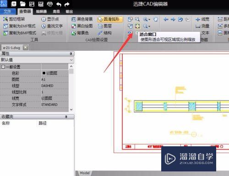Toggle 线宽 display
The image size is (229, 176).
[x=202, y=19]
